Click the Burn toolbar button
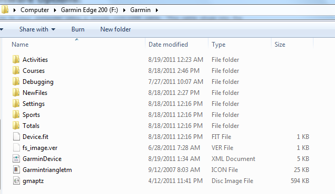Image resolution: width=335 pixels, height=194 pixels. pyautogui.click(x=78, y=29)
